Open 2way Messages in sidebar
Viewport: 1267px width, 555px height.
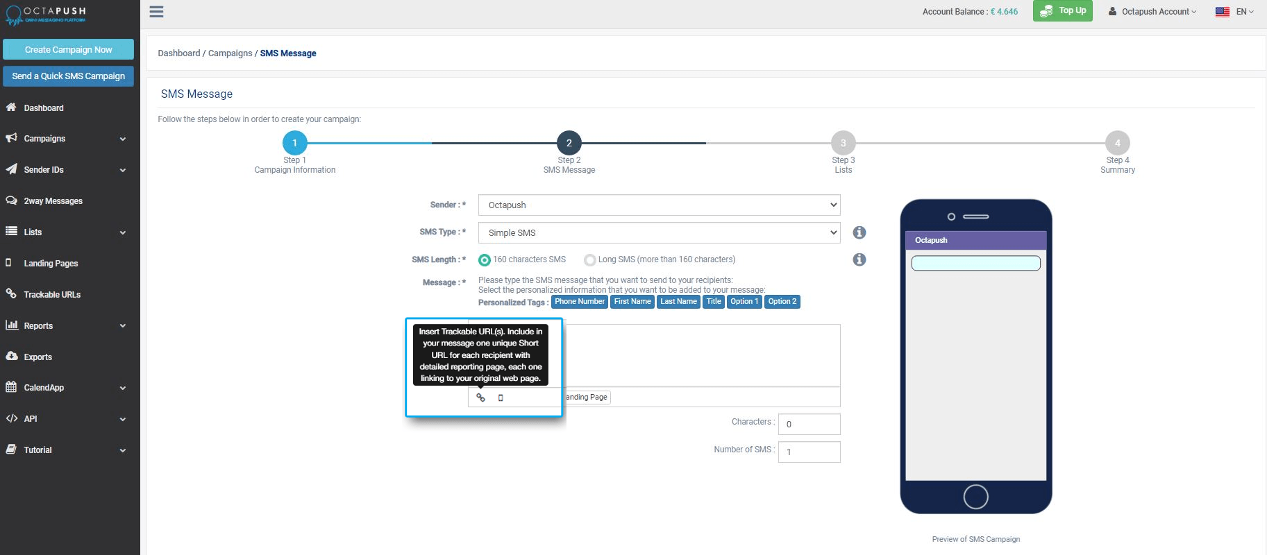click(53, 201)
